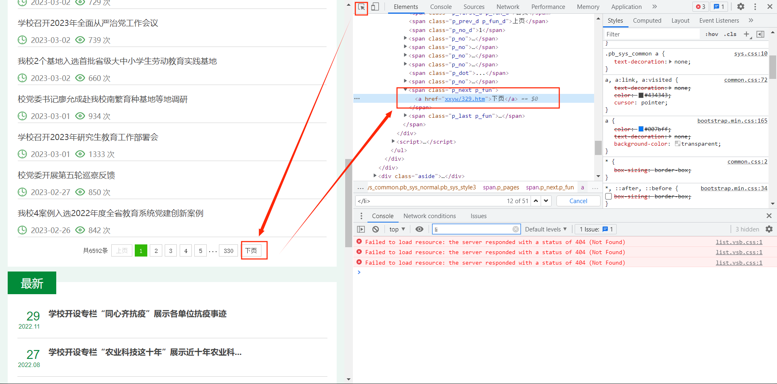Click breadcrumb right overflow ellipsis

595,188
